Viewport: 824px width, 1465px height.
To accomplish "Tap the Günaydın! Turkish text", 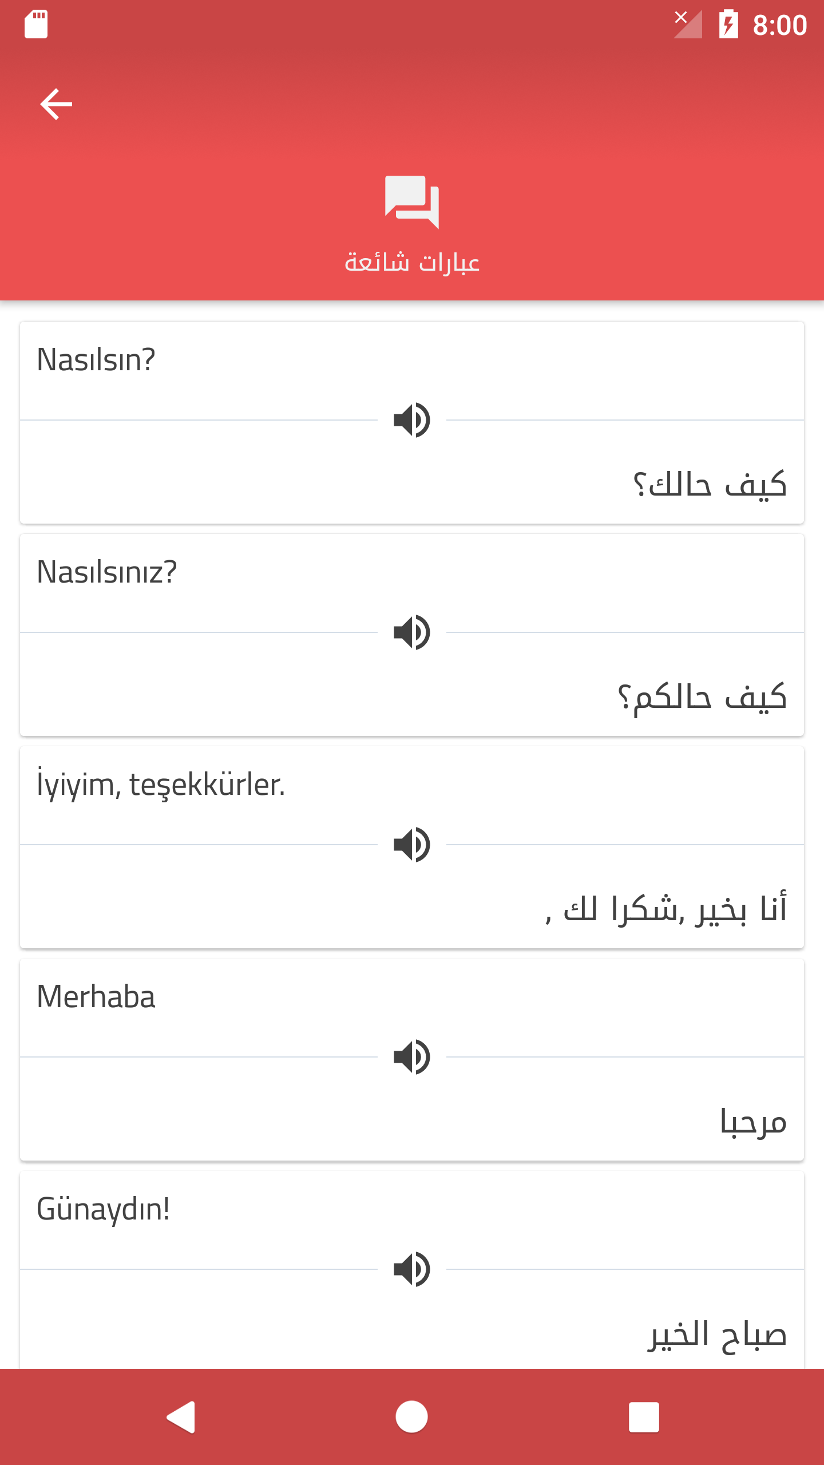I will [103, 1210].
